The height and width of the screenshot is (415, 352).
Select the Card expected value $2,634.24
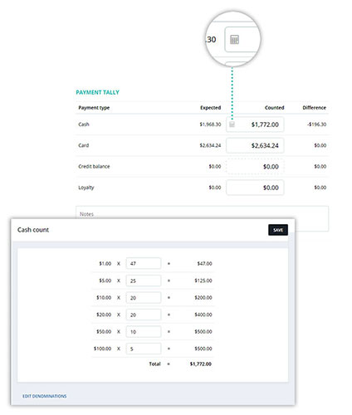click(x=210, y=145)
